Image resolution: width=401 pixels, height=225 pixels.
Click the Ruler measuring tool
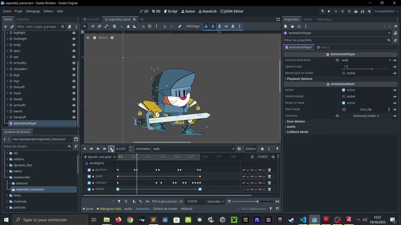tap(135, 27)
